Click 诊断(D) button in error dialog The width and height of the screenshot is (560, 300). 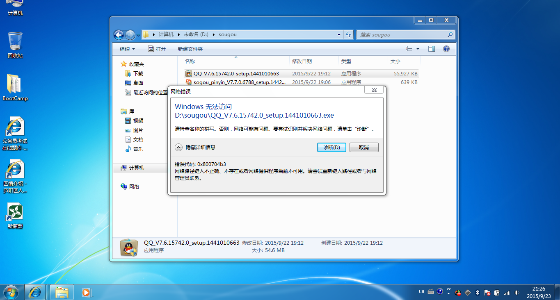click(331, 148)
